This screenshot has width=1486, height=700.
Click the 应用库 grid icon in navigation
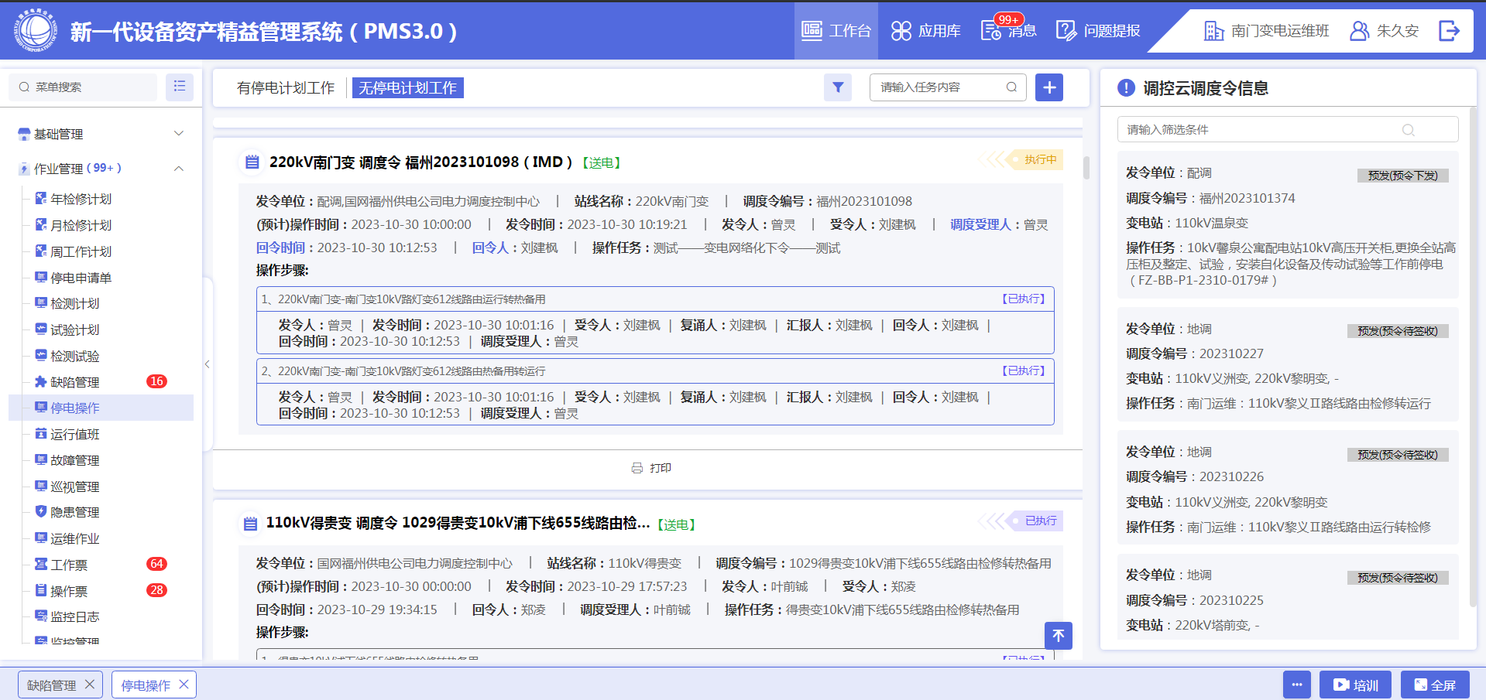(901, 31)
